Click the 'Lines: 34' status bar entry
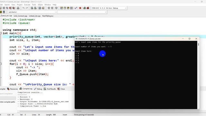 click(x=36, y=115)
